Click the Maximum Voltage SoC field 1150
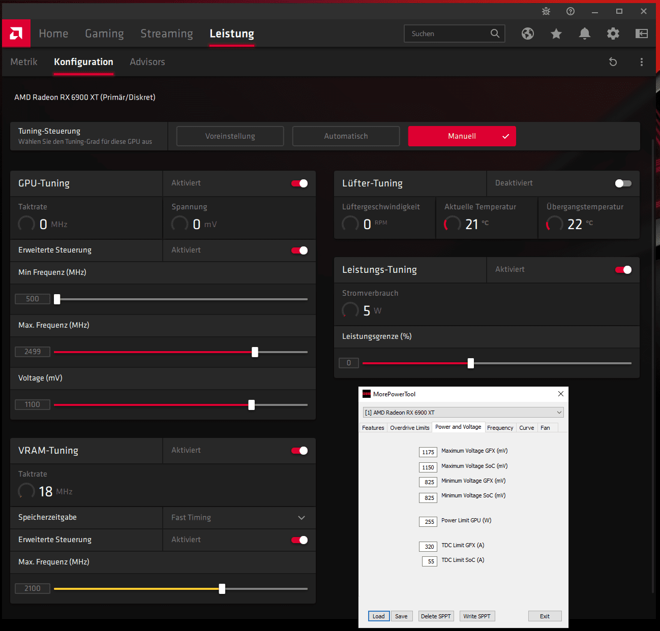 click(428, 467)
